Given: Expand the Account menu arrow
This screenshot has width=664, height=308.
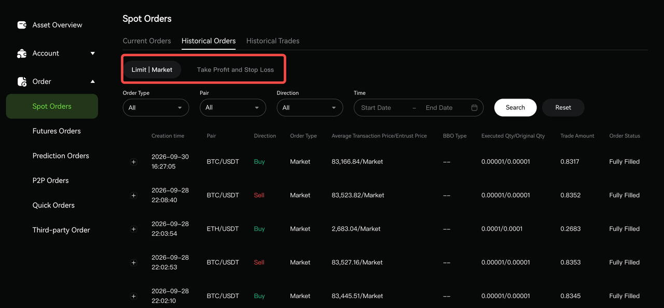Looking at the screenshot, I should pyautogui.click(x=93, y=53).
